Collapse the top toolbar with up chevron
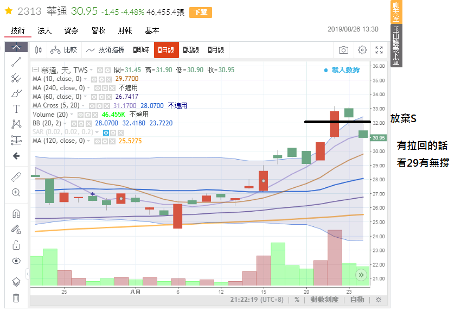 tap(16, 47)
